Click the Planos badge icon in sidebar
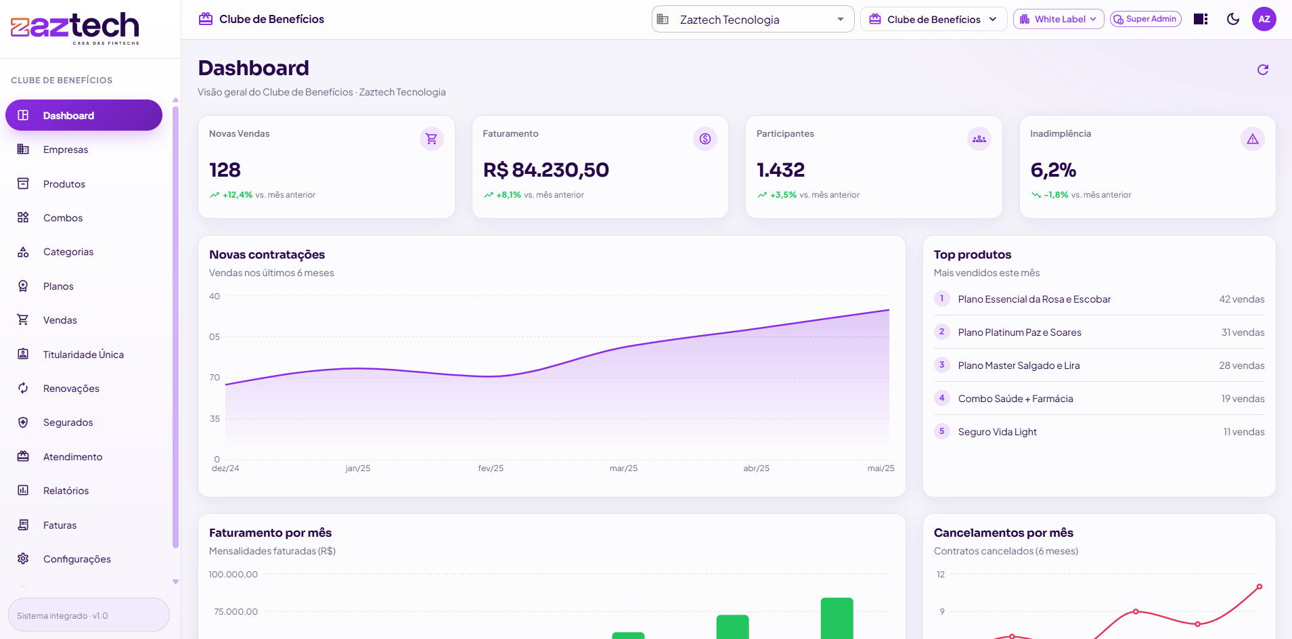 23,286
